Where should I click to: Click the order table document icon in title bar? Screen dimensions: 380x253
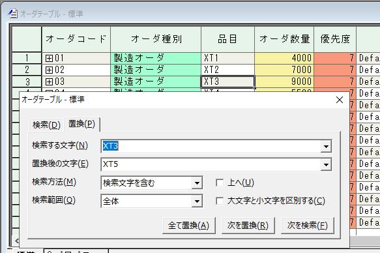[12, 13]
